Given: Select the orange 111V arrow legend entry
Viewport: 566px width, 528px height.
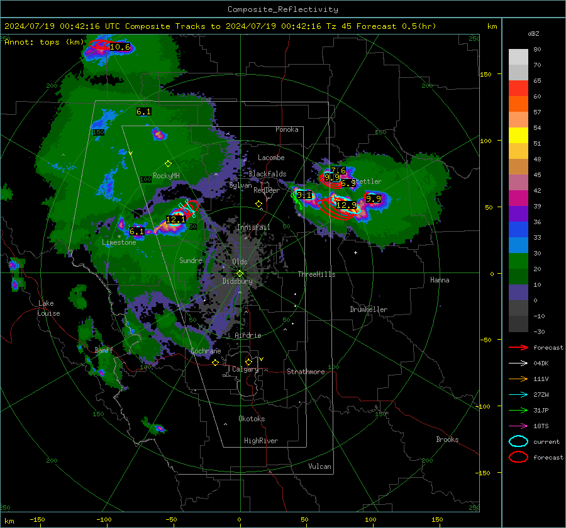Looking at the screenshot, I should coord(518,379).
